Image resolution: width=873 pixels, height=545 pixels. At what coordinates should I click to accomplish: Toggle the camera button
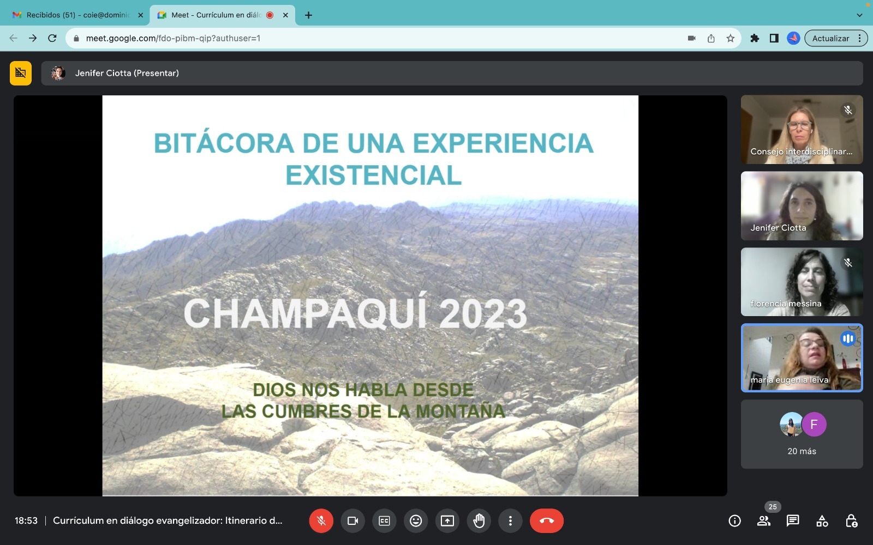click(352, 521)
